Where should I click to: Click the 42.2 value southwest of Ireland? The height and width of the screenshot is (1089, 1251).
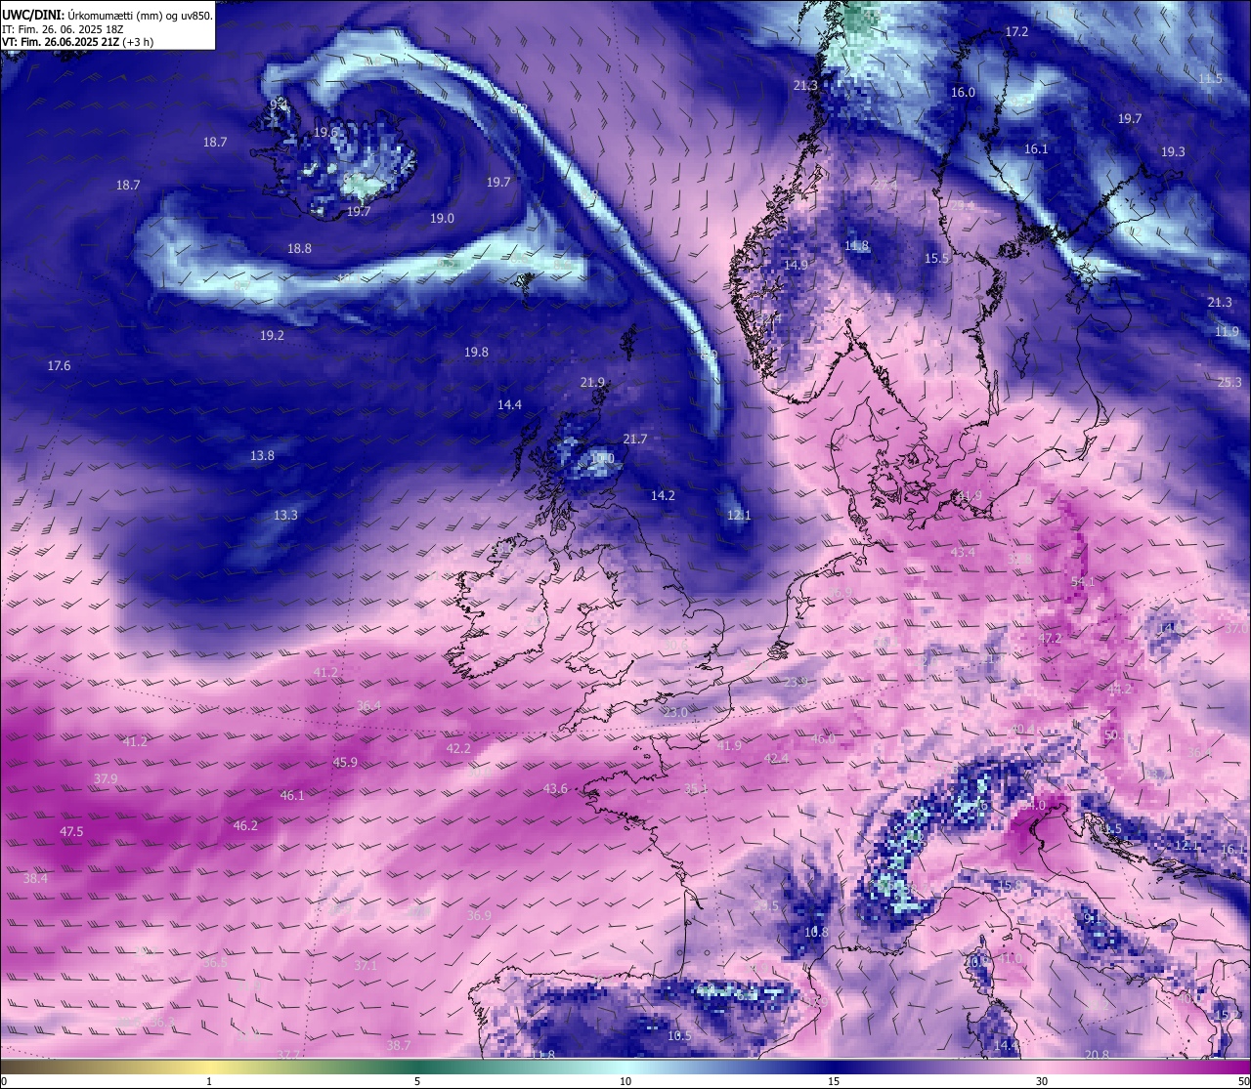pyautogui.click(x=458, y=748)
